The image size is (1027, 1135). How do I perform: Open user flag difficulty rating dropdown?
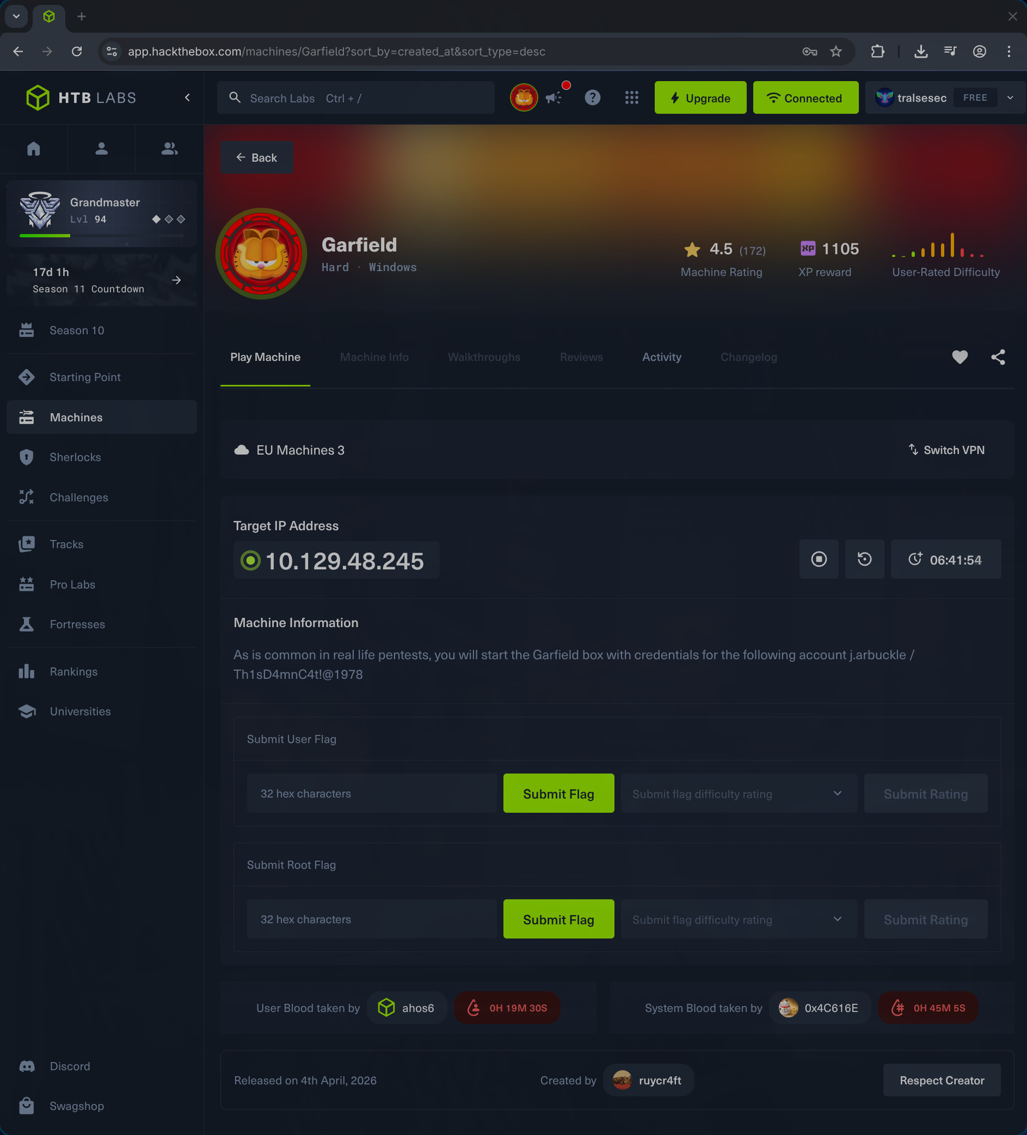(x=738, y=793)
